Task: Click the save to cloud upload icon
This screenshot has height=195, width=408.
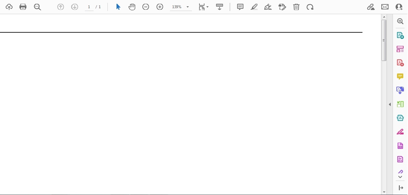Action: tap(9, 7)
